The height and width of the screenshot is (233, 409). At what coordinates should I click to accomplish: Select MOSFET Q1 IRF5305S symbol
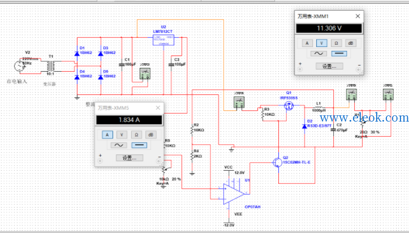[289, 106]
